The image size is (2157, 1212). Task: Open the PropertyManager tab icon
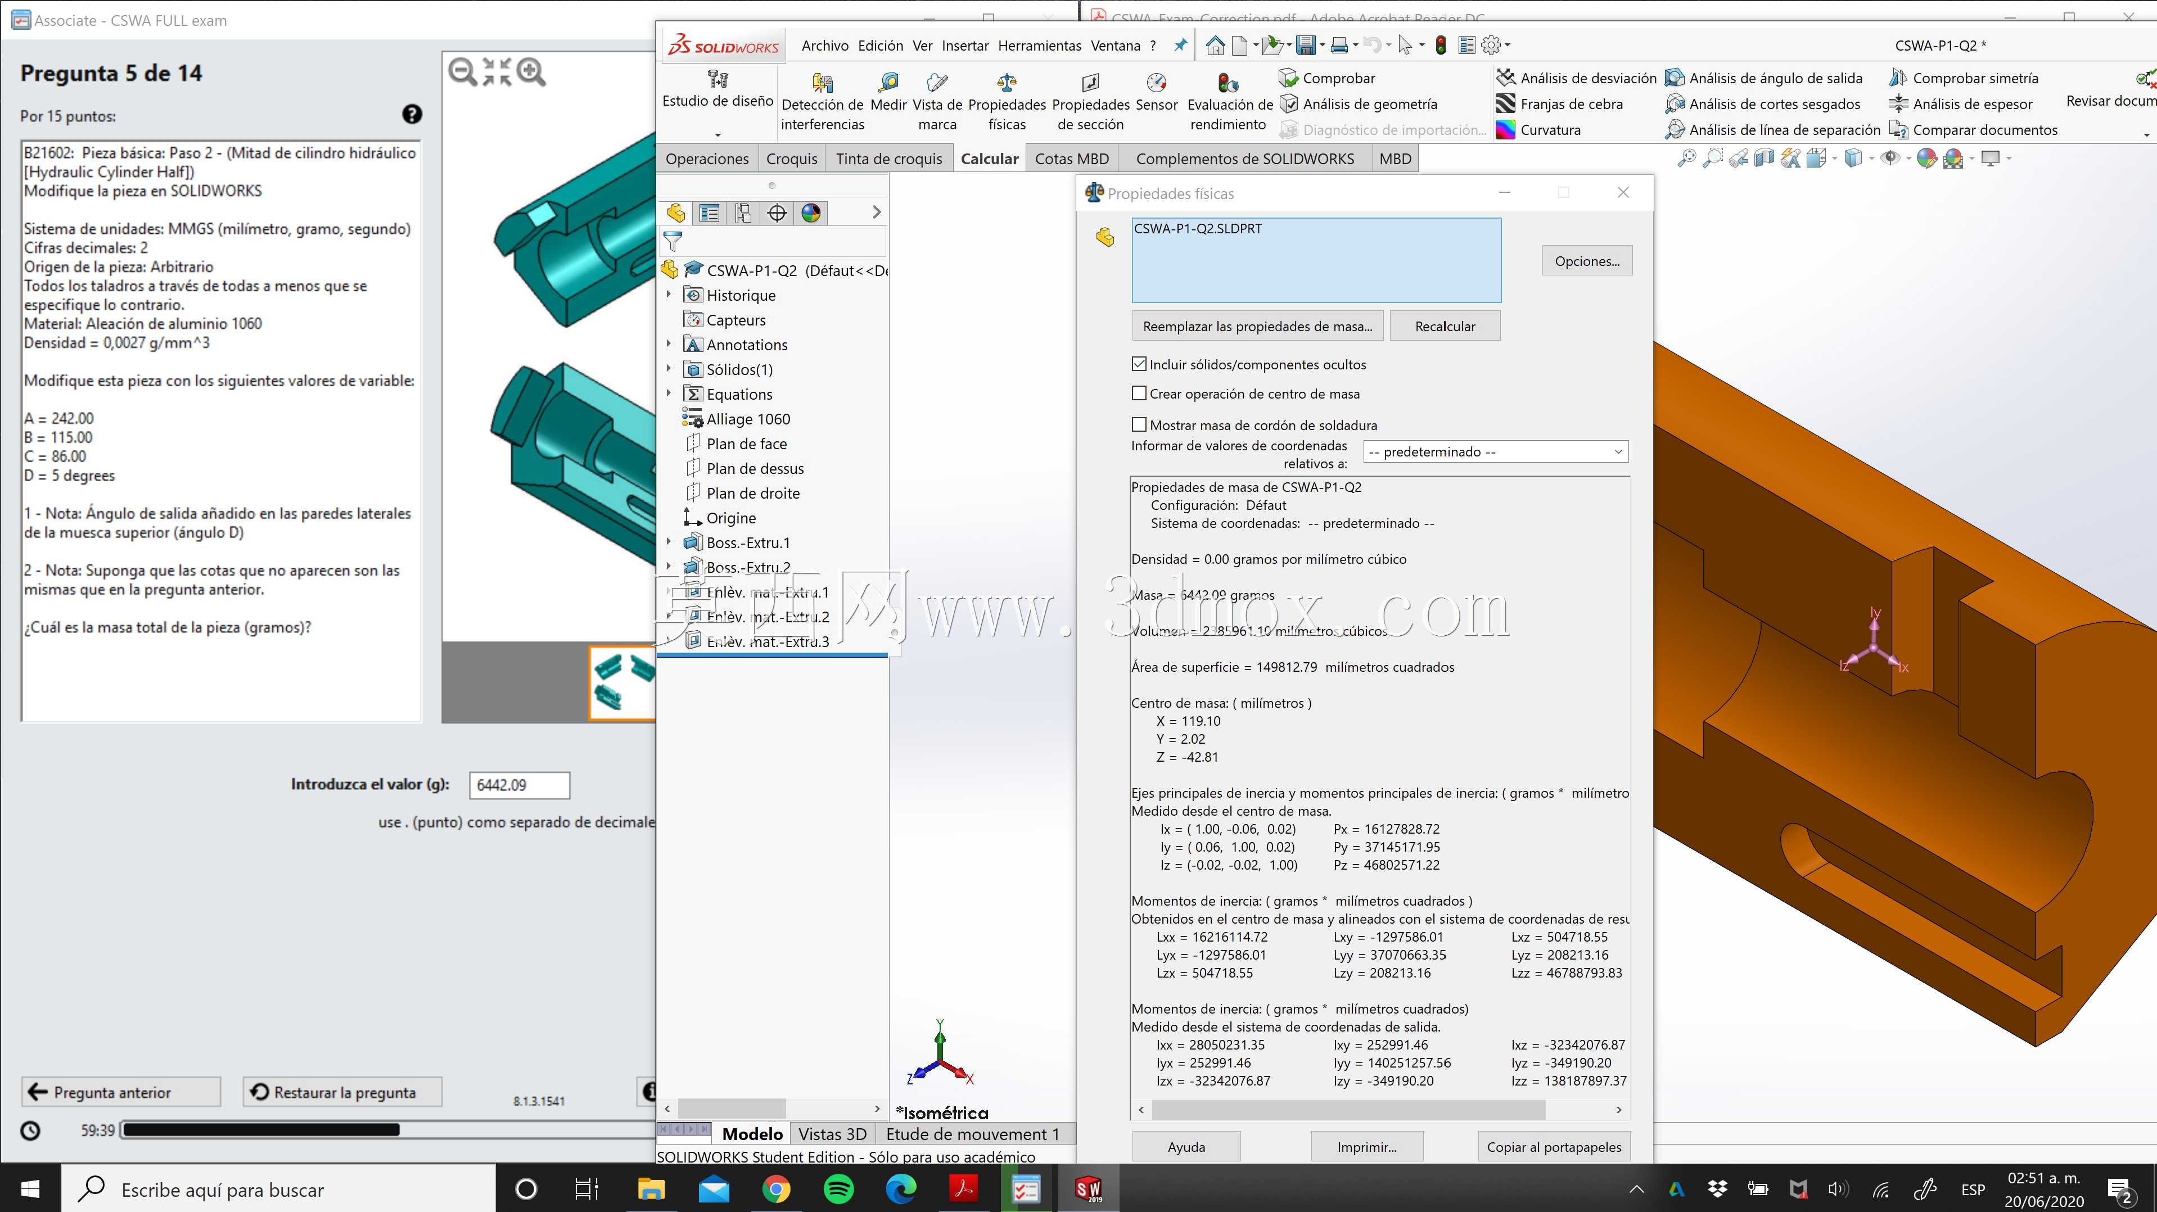pos(709,214)
